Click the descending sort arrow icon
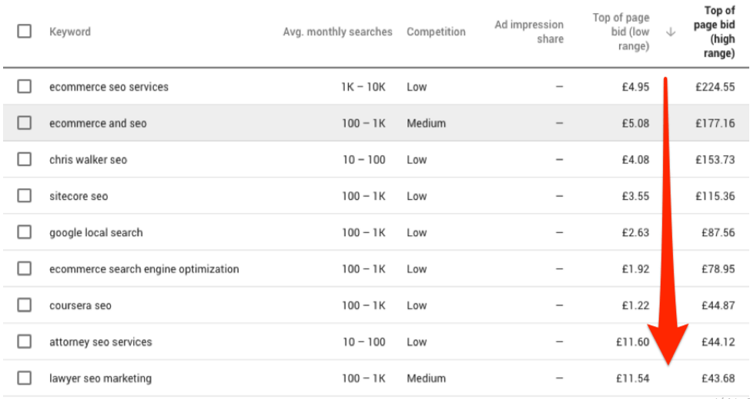750x399 pixels. (671, 32)
